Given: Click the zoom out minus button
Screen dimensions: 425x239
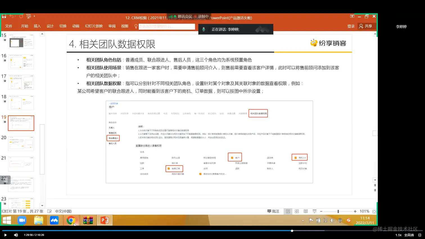Looking at the screenshot, I should 321,211.
